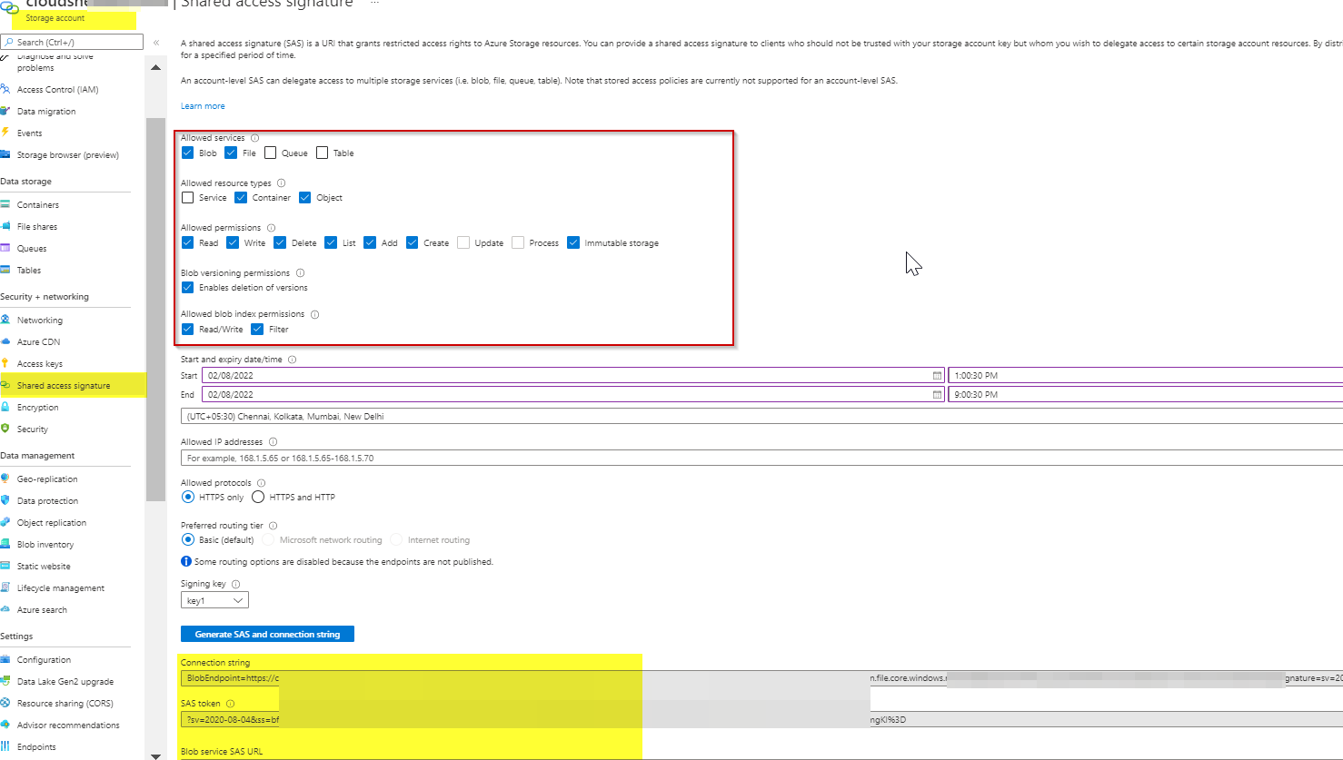Click the Configuration icon
This screenshot has height=760, width=1343.
point(6,659)
